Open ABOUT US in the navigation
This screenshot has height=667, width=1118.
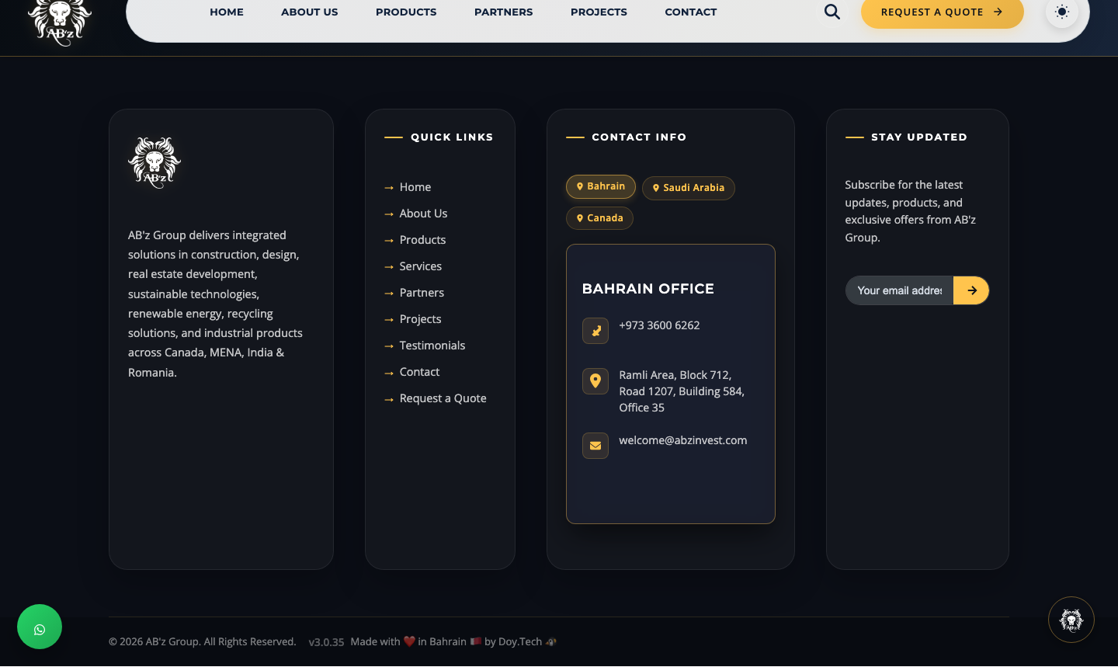point(310,12)
